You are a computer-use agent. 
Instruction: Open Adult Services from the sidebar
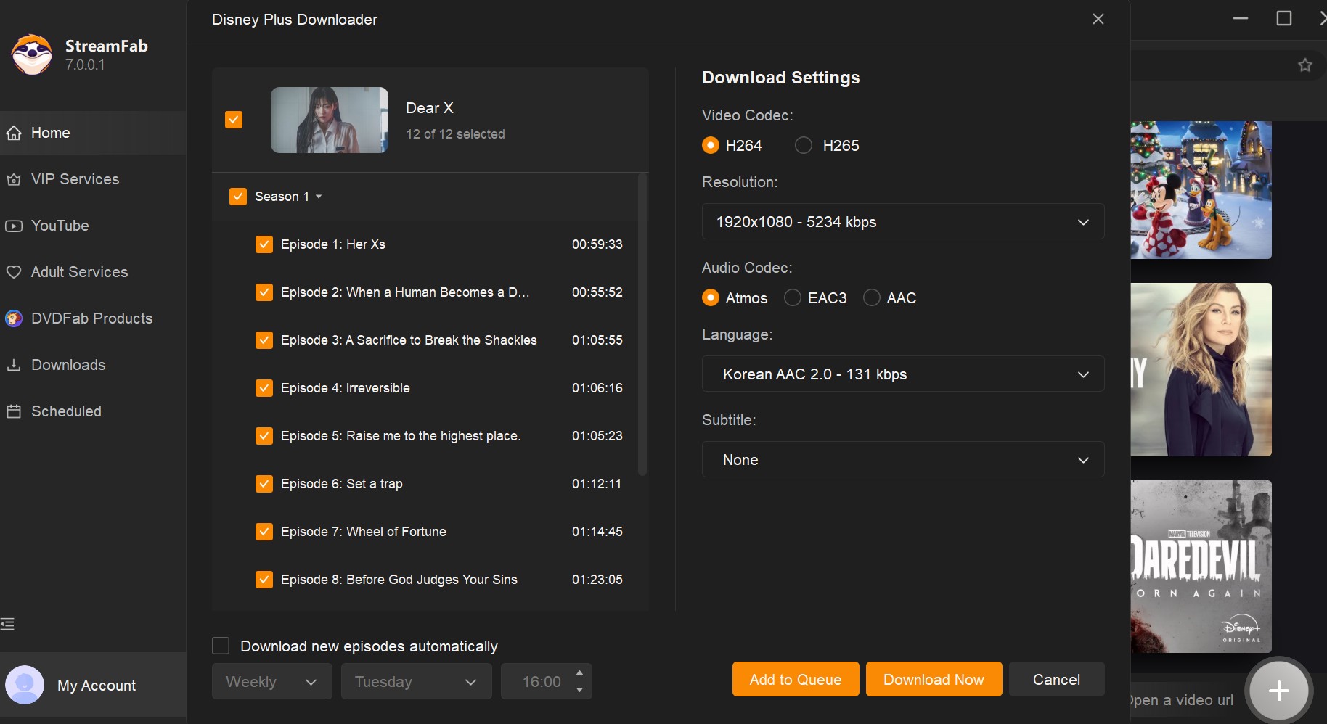(x=79, y=272)
